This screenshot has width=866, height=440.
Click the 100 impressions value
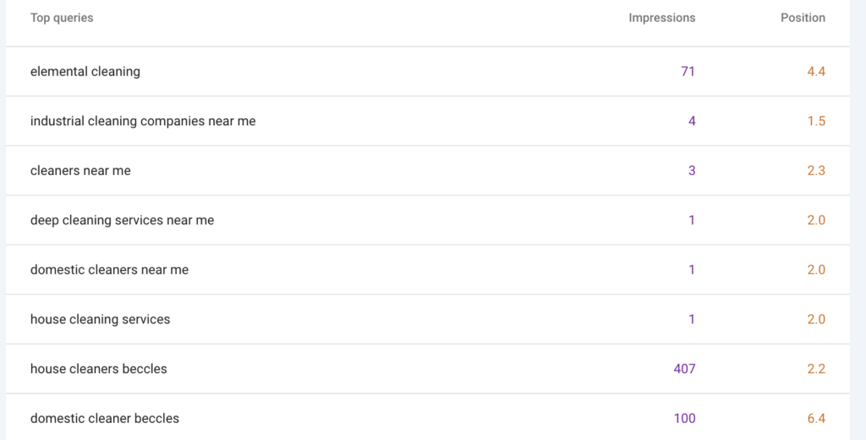coord(684,418)
